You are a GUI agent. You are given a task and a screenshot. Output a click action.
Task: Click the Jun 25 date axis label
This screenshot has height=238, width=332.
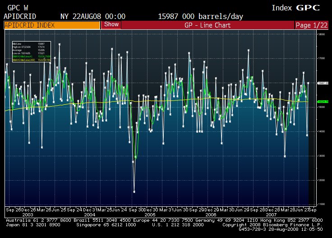pyautogui.click(x=59, y=210)
